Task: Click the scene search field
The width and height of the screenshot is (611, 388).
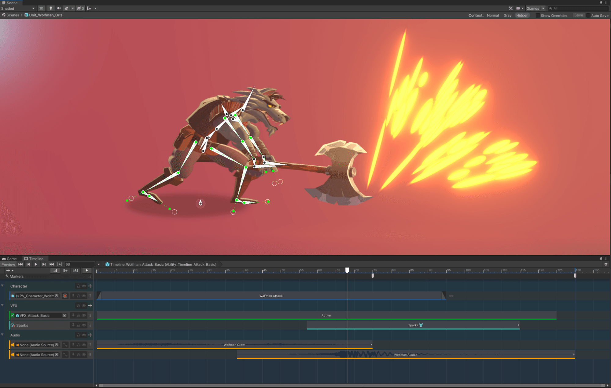Action: pos(578,8)
